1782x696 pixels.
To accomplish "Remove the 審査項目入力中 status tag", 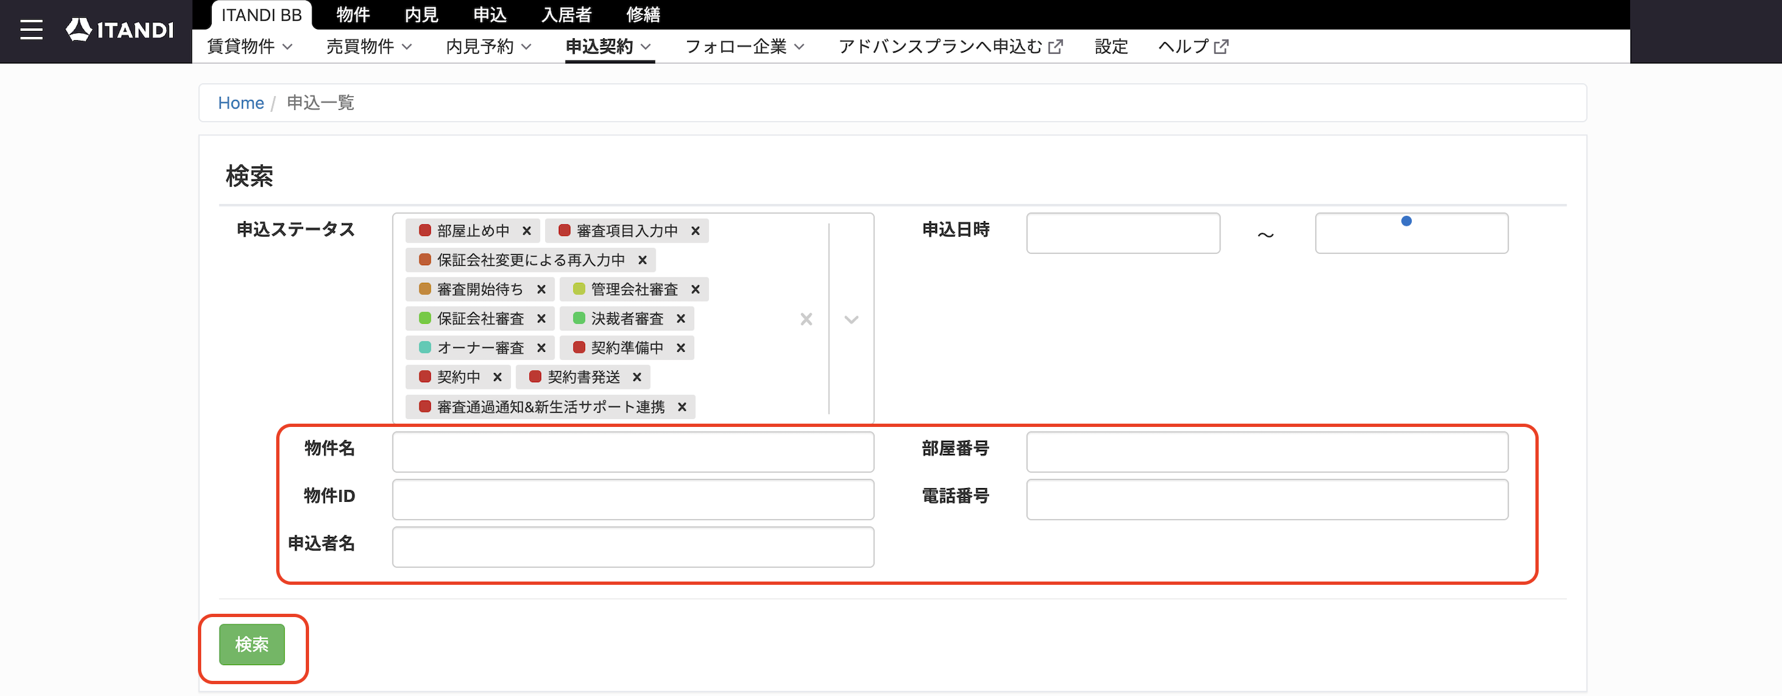I will [695, 231].
